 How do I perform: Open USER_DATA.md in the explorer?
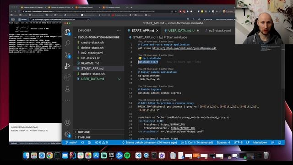coord(92,79)
